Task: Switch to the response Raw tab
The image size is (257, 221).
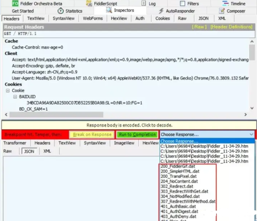Action: pyautogui.click(x=8, y=151)
